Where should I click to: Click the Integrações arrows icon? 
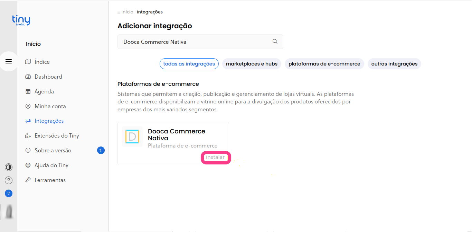[28, 121]
